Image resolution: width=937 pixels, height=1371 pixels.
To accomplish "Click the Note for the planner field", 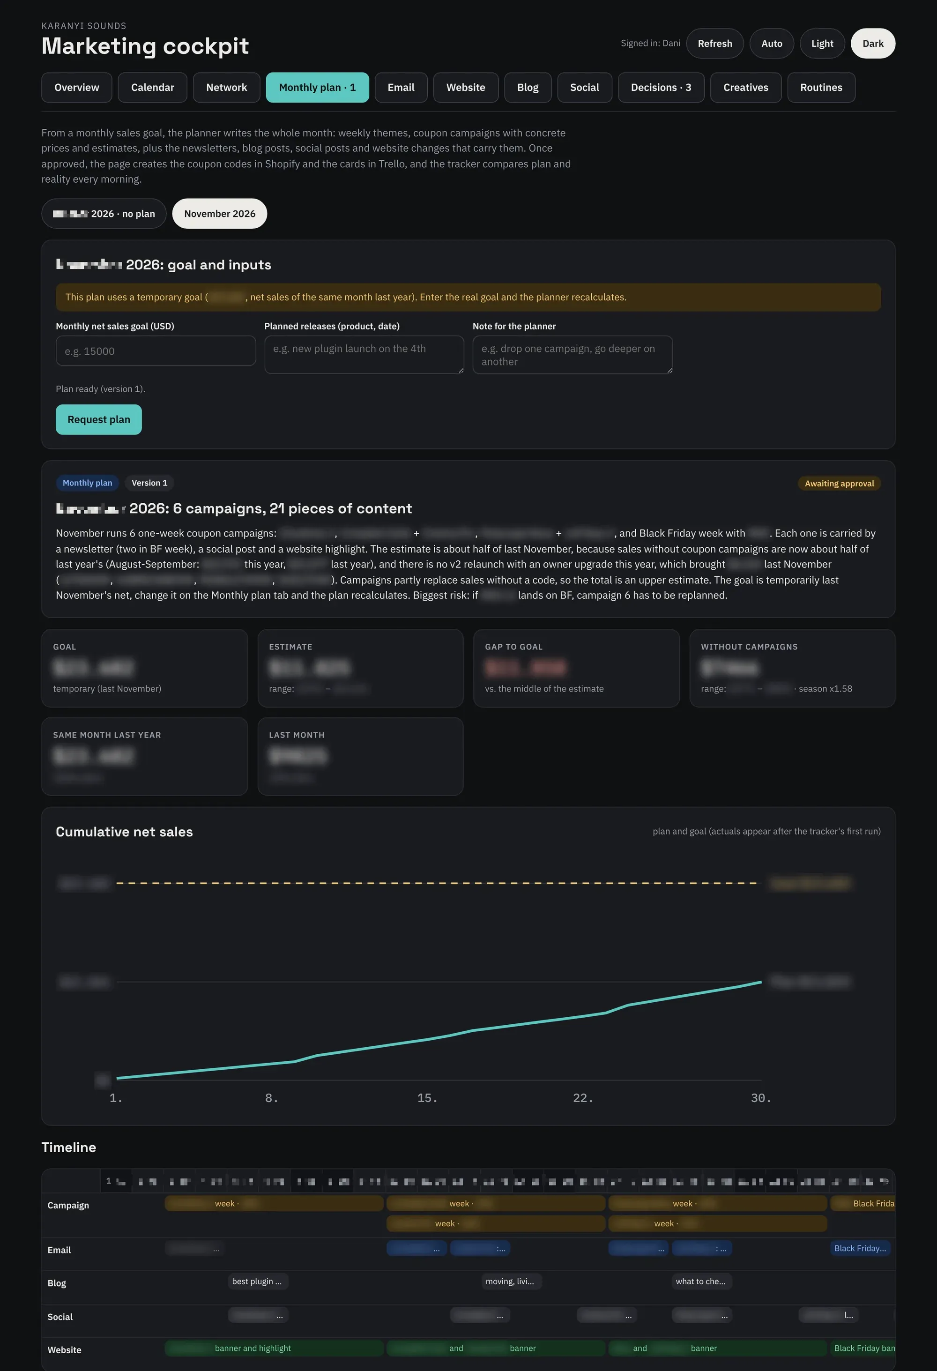I will click(x=573, y=355).
